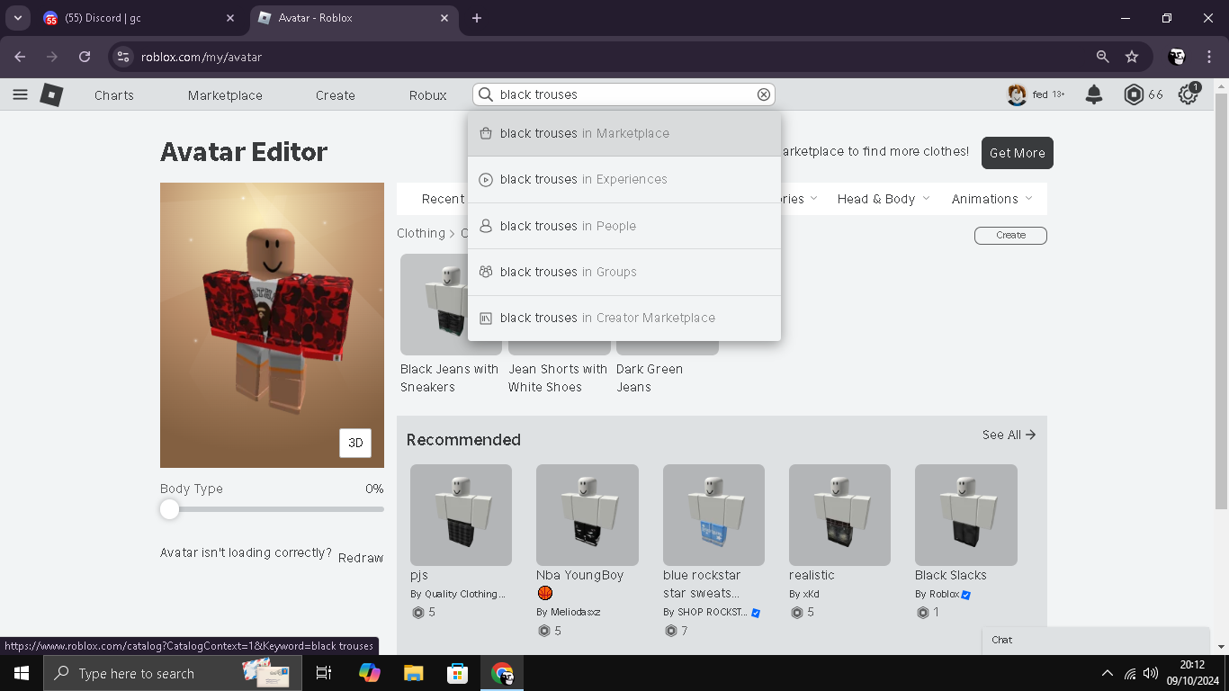Click the Clothing breadcrumb link
Screen dimensions: 1229x691
421,233
